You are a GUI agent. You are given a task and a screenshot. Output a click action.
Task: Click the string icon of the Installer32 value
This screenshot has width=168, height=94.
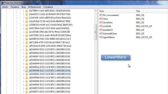click(x=100, y=30)
